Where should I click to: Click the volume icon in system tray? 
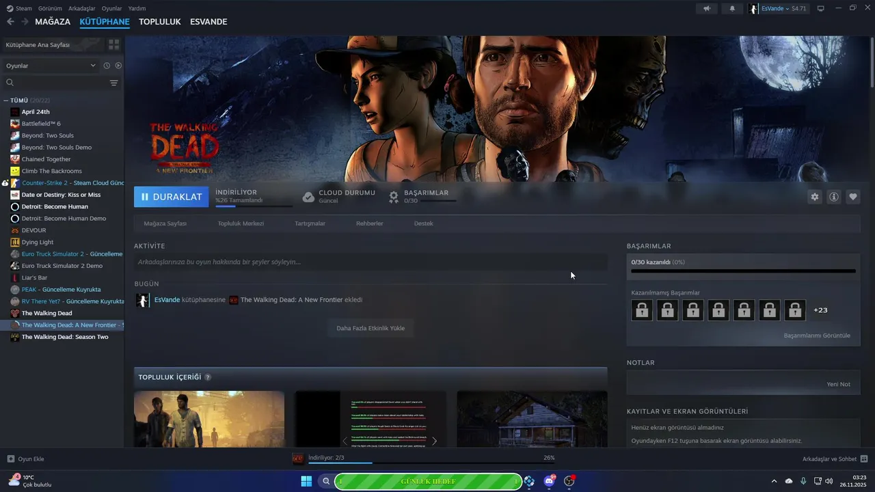coord(829,481)
